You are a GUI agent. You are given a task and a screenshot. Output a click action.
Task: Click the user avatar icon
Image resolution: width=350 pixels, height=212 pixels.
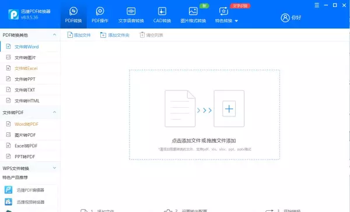[285, 17]
